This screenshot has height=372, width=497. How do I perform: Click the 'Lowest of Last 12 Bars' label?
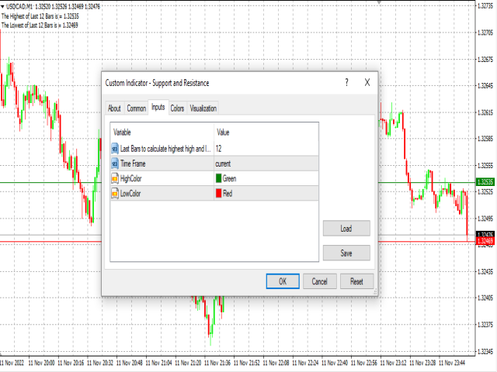40,26
